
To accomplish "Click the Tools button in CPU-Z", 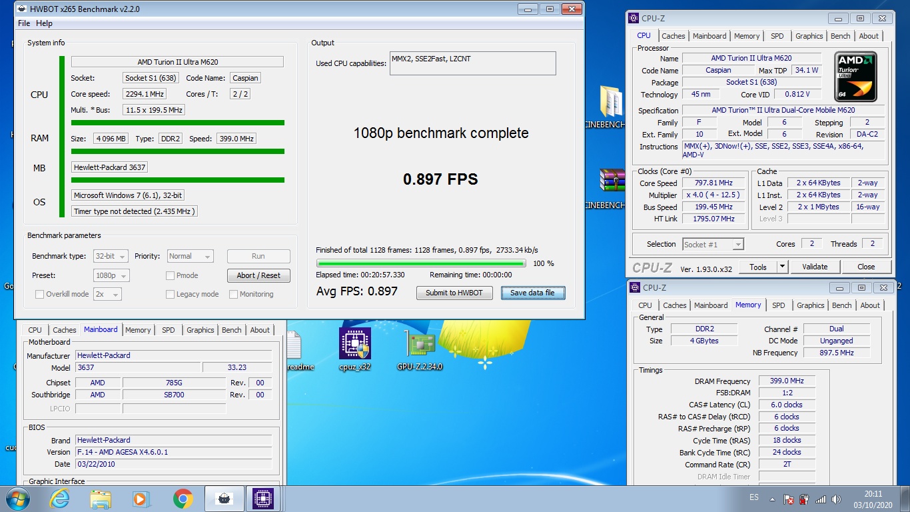I will [758, 267].
